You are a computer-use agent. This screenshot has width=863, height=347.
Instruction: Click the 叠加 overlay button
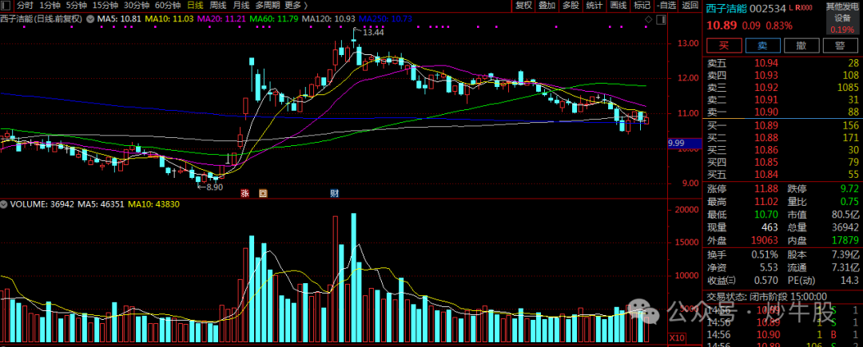coord(547,6)
